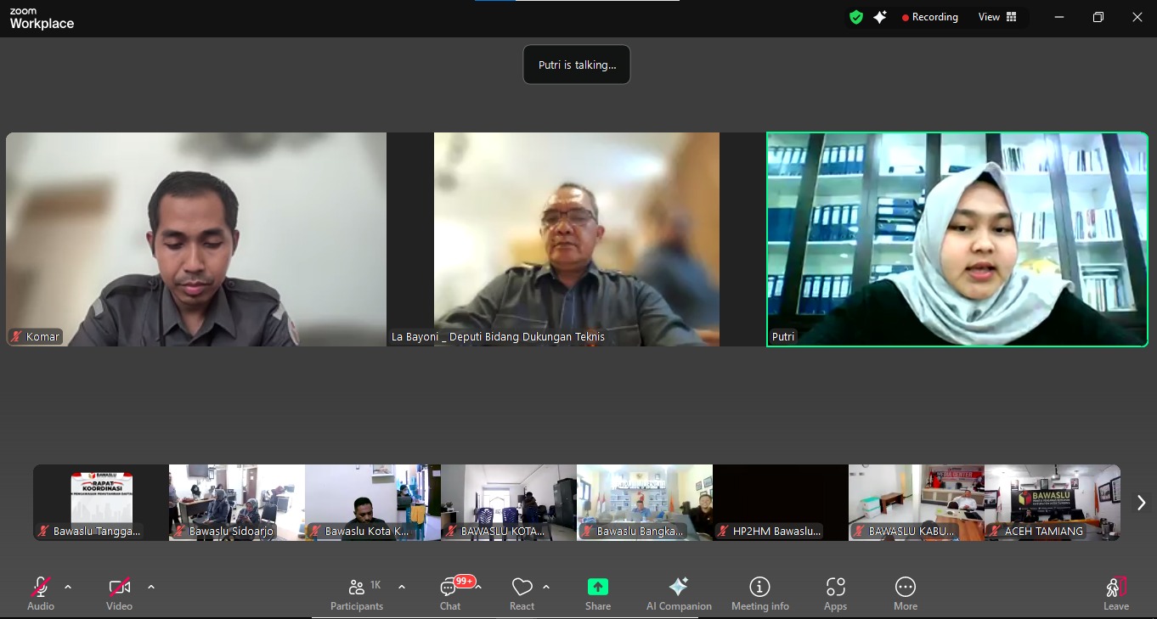
Task: Click 'Putri is talking...' notification
Action: [577, 65]
